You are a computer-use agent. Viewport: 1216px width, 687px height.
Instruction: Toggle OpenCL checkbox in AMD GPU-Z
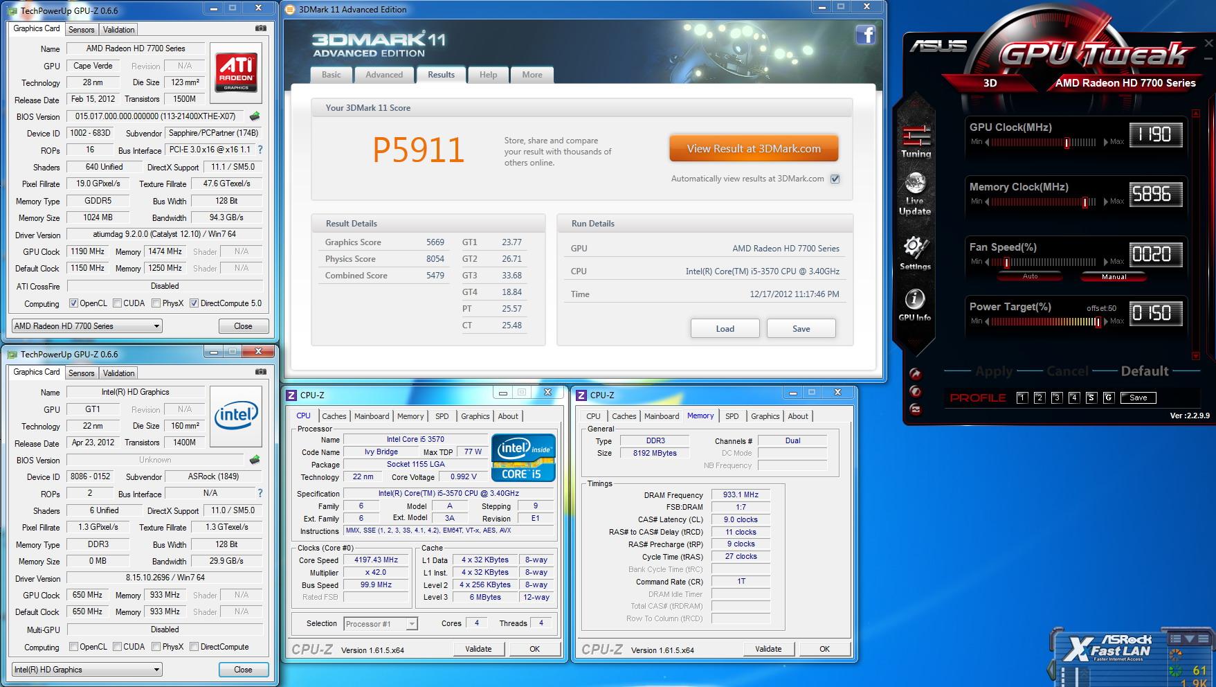[73, 303]
